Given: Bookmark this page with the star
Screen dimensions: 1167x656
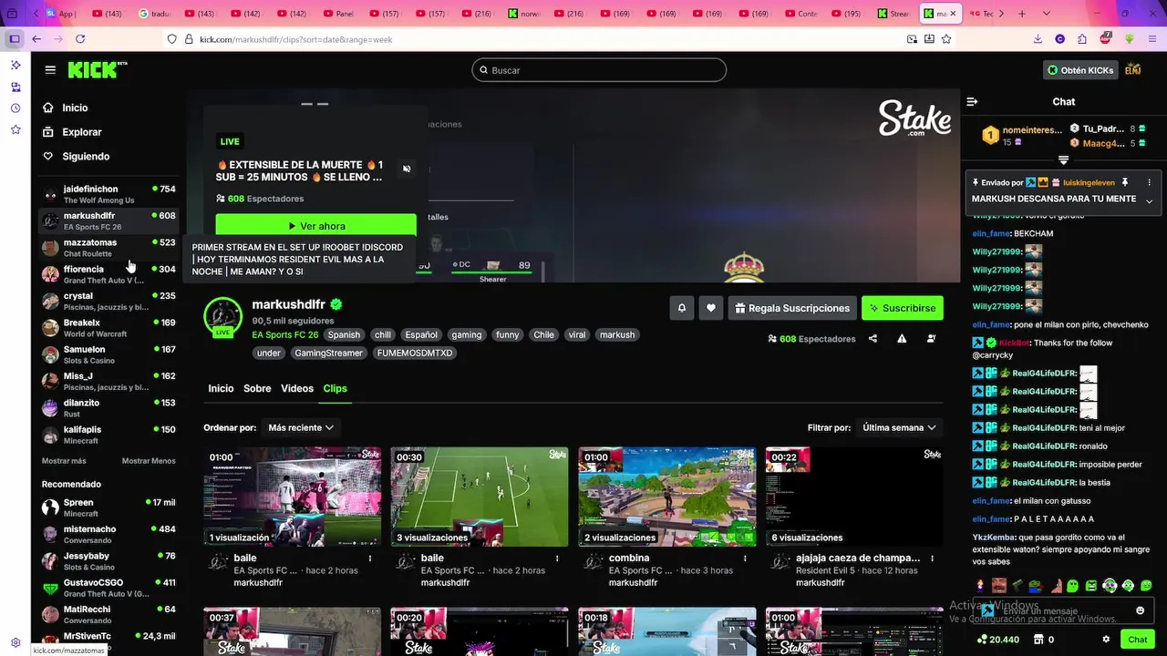Looking at the screenshot, I should [946, 39].
